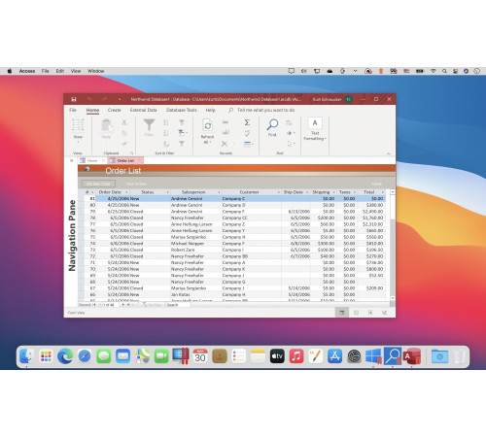Click the View button in ribbon
The width and height of the screenshot is (486, 437).
(78, 129)
